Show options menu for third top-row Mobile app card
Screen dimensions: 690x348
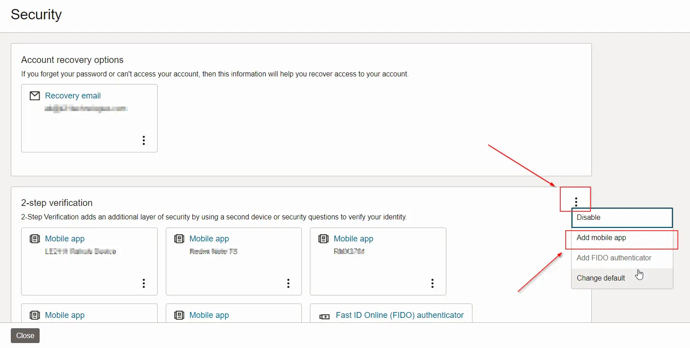[432, 283]
